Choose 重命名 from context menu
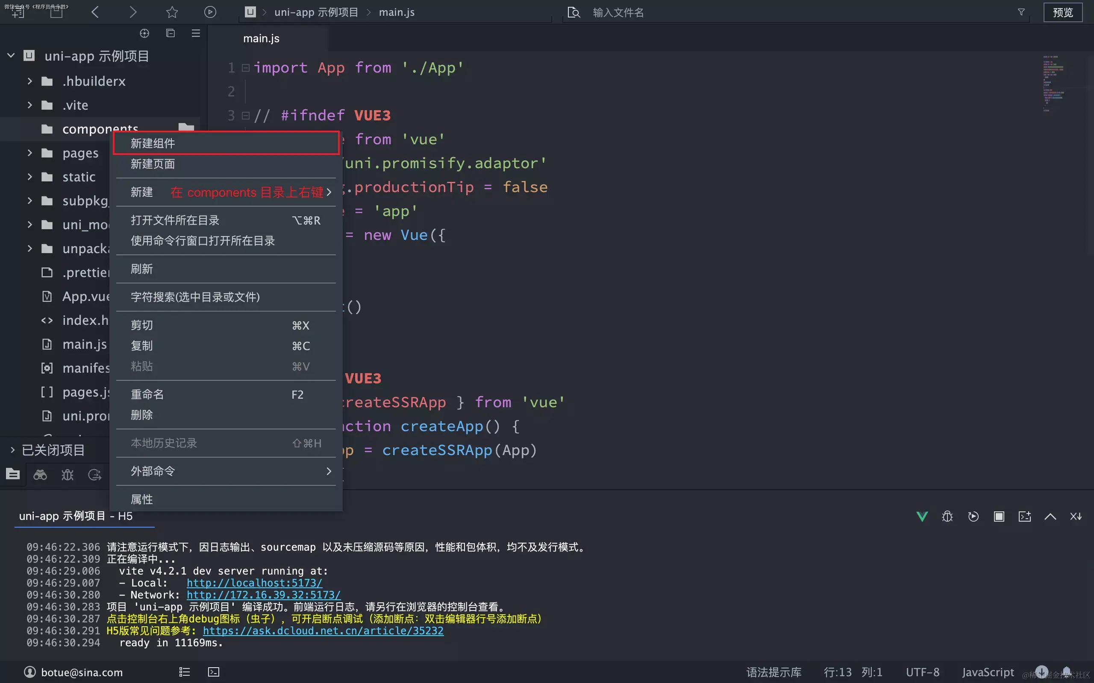The width and height of the screenshot is (1094, 683). click(147, 394)
